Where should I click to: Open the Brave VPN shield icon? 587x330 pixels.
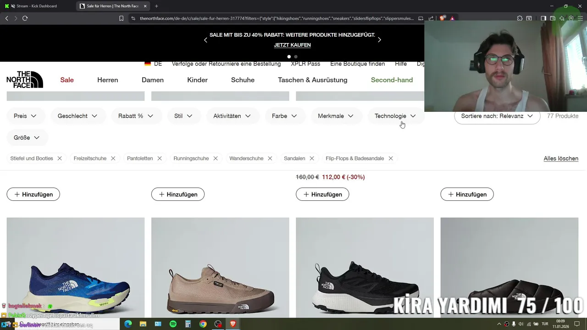tap(571, 18)
